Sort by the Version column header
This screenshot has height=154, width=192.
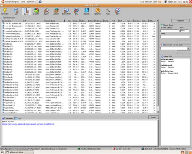pyautogui.click(x=137, y=21)
